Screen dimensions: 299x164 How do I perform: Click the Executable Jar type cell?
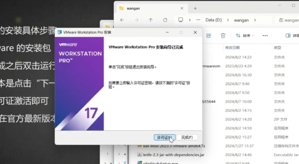point(286,155)
